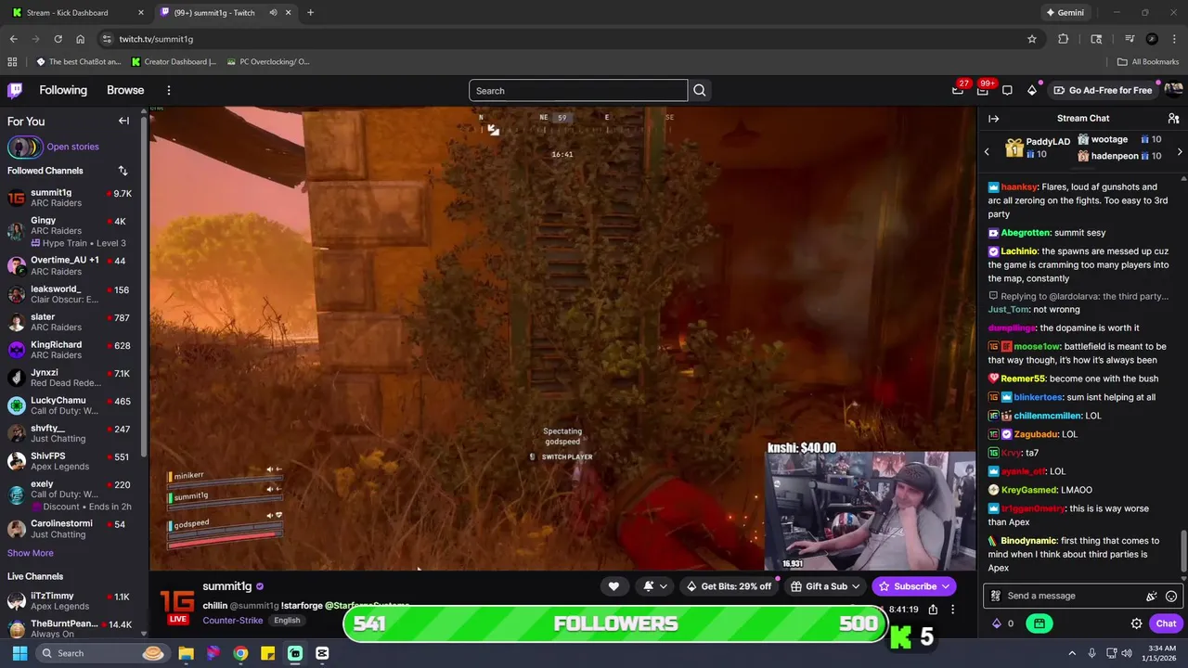Open chat identity badge in message box

tap(996, 596)
